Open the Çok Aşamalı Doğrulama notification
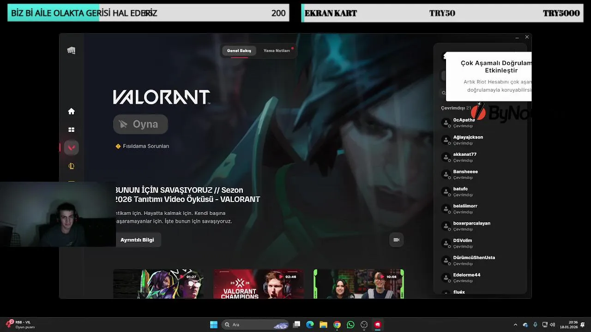The width and height of the screenshot is (591, 332). [489, 76]
